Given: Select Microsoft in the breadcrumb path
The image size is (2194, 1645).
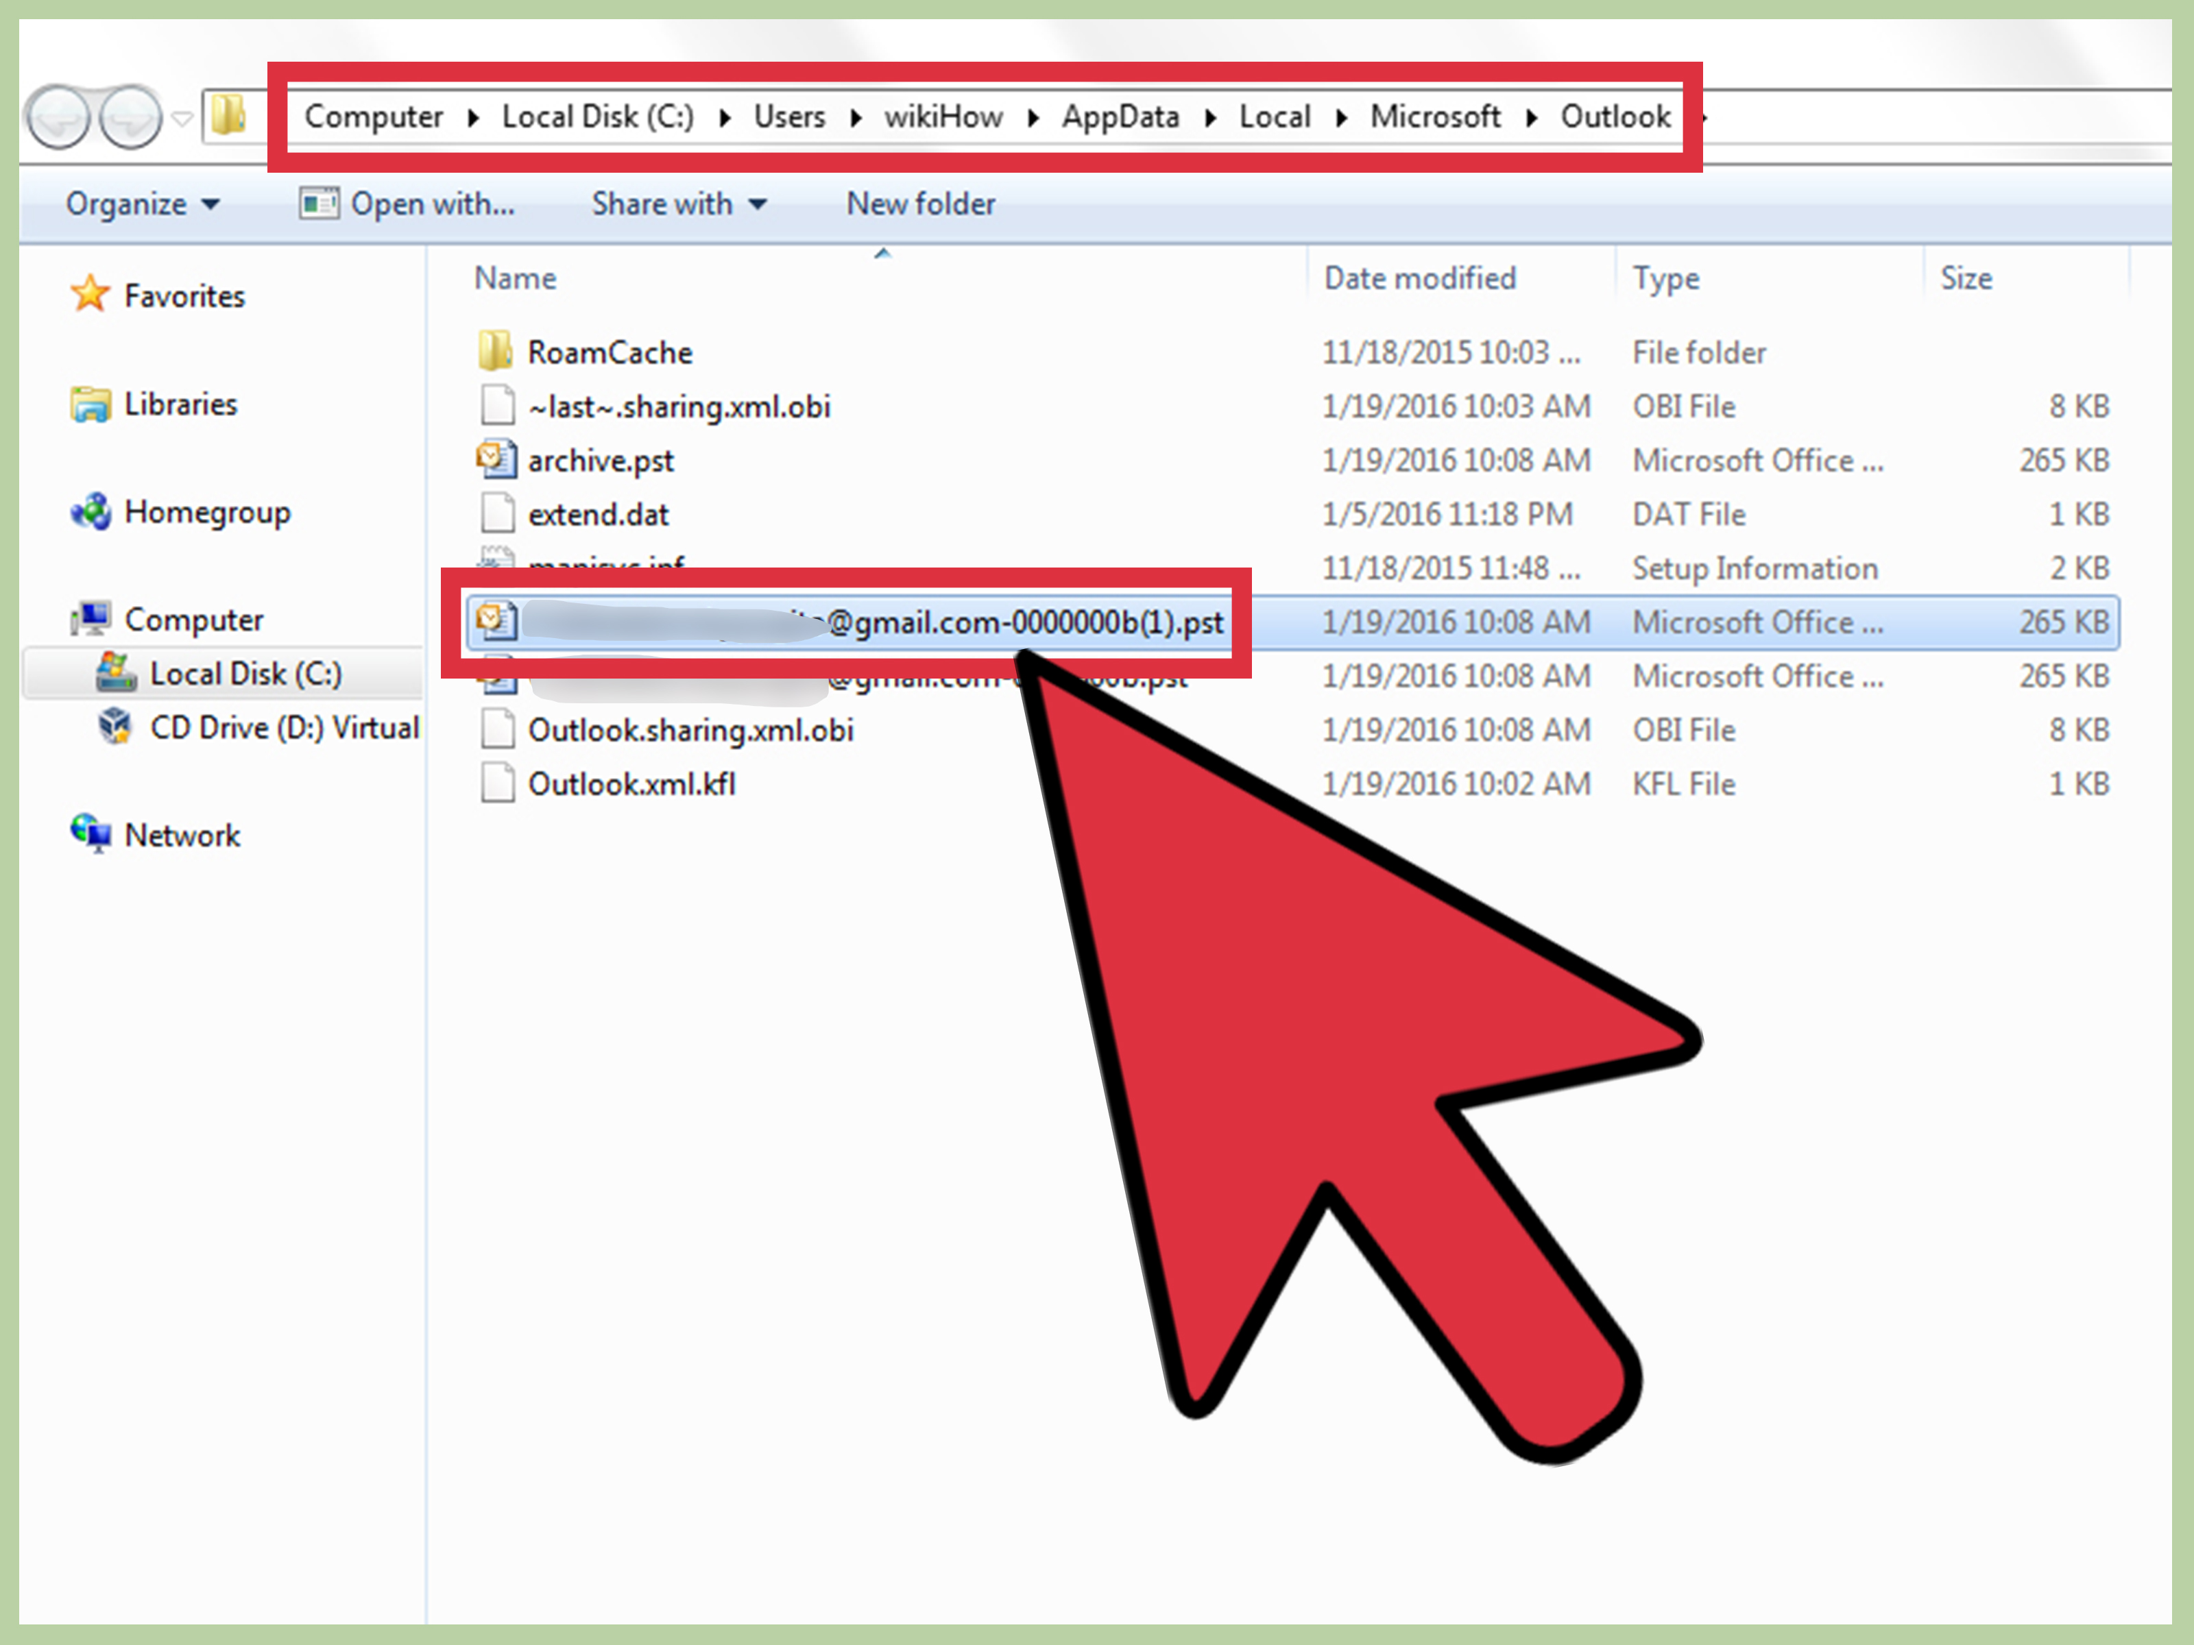Looking at the screenshot, I should (1435, 117).
